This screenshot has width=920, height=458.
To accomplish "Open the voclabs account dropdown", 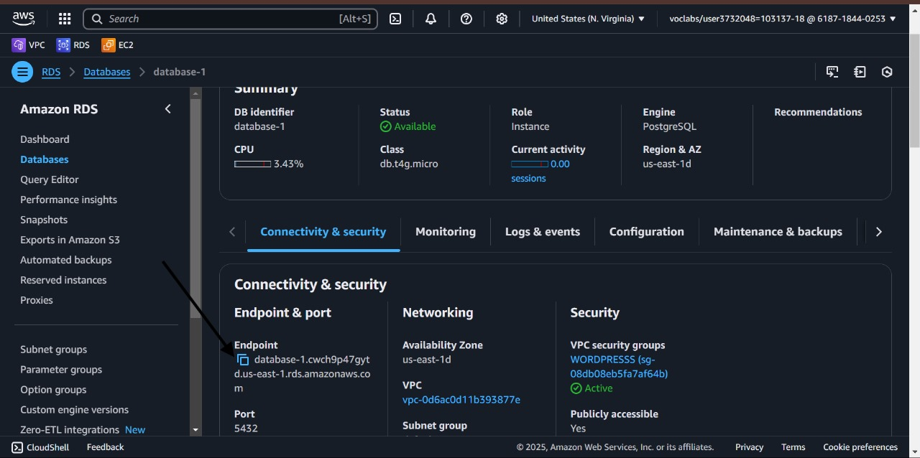I will pos(783,19).
